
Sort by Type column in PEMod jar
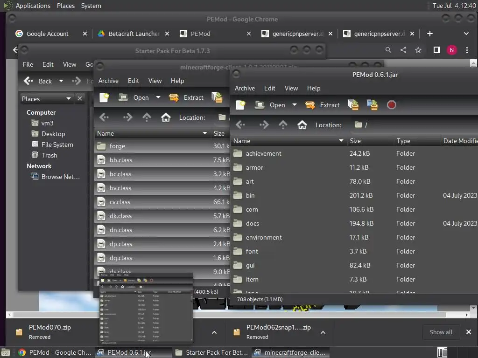pos(417,141)
